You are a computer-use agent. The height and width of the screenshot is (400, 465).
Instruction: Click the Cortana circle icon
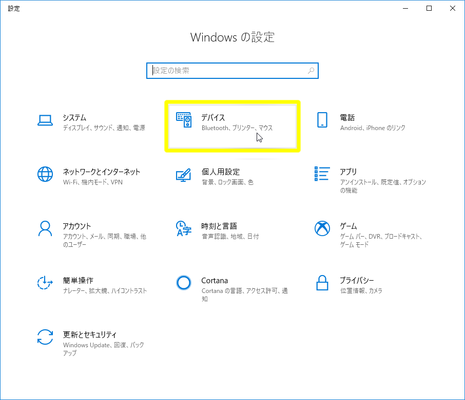(x=184, y=283)
